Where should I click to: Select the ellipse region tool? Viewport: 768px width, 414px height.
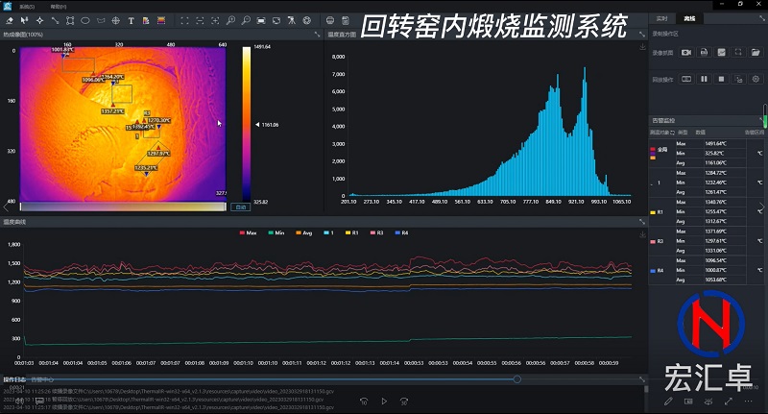pyautogui.click(x=85, y=20)
